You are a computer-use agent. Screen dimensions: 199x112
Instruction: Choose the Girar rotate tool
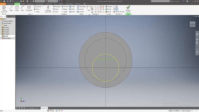click(55, 12)
